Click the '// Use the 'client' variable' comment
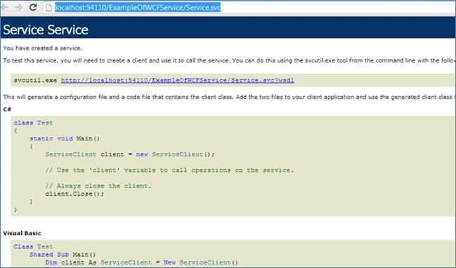456x268 pixels. click(169, 170)
